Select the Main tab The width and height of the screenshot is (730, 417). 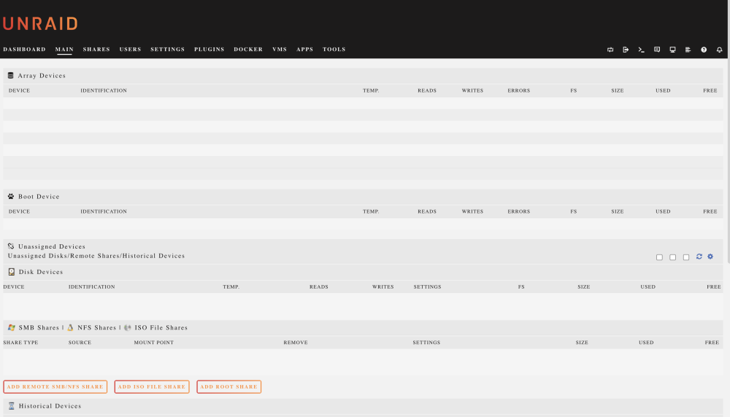64,50
